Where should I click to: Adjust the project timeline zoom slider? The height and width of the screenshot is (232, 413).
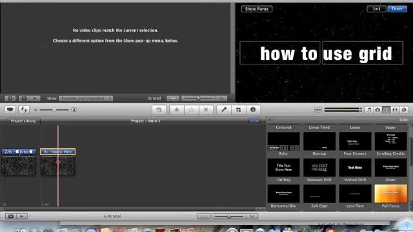[229, 217]
